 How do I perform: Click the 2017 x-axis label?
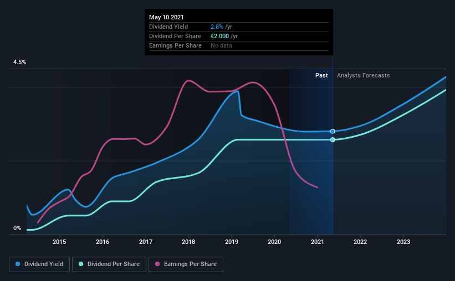click(x=146, y=242)
